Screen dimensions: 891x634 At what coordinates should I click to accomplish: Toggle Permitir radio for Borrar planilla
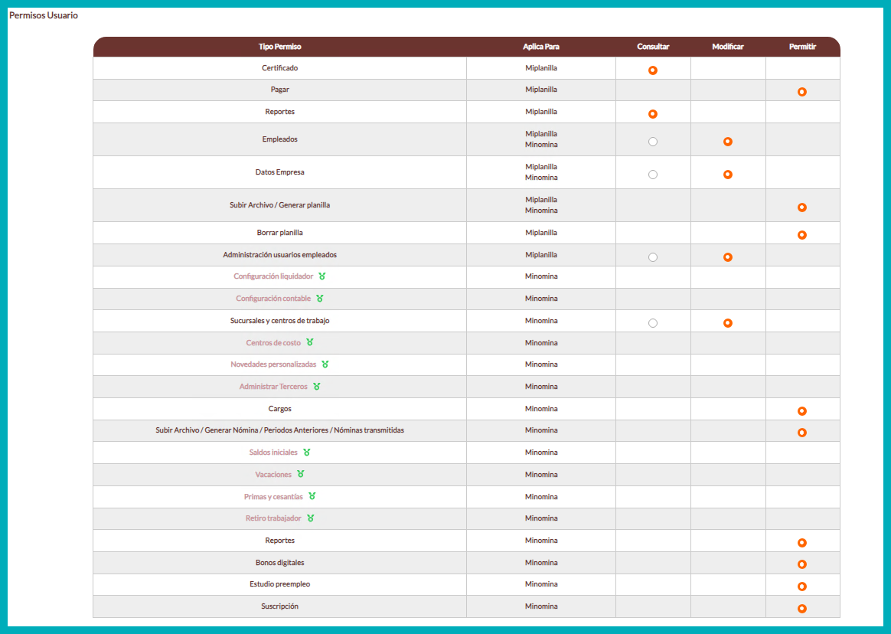point(802,235)
